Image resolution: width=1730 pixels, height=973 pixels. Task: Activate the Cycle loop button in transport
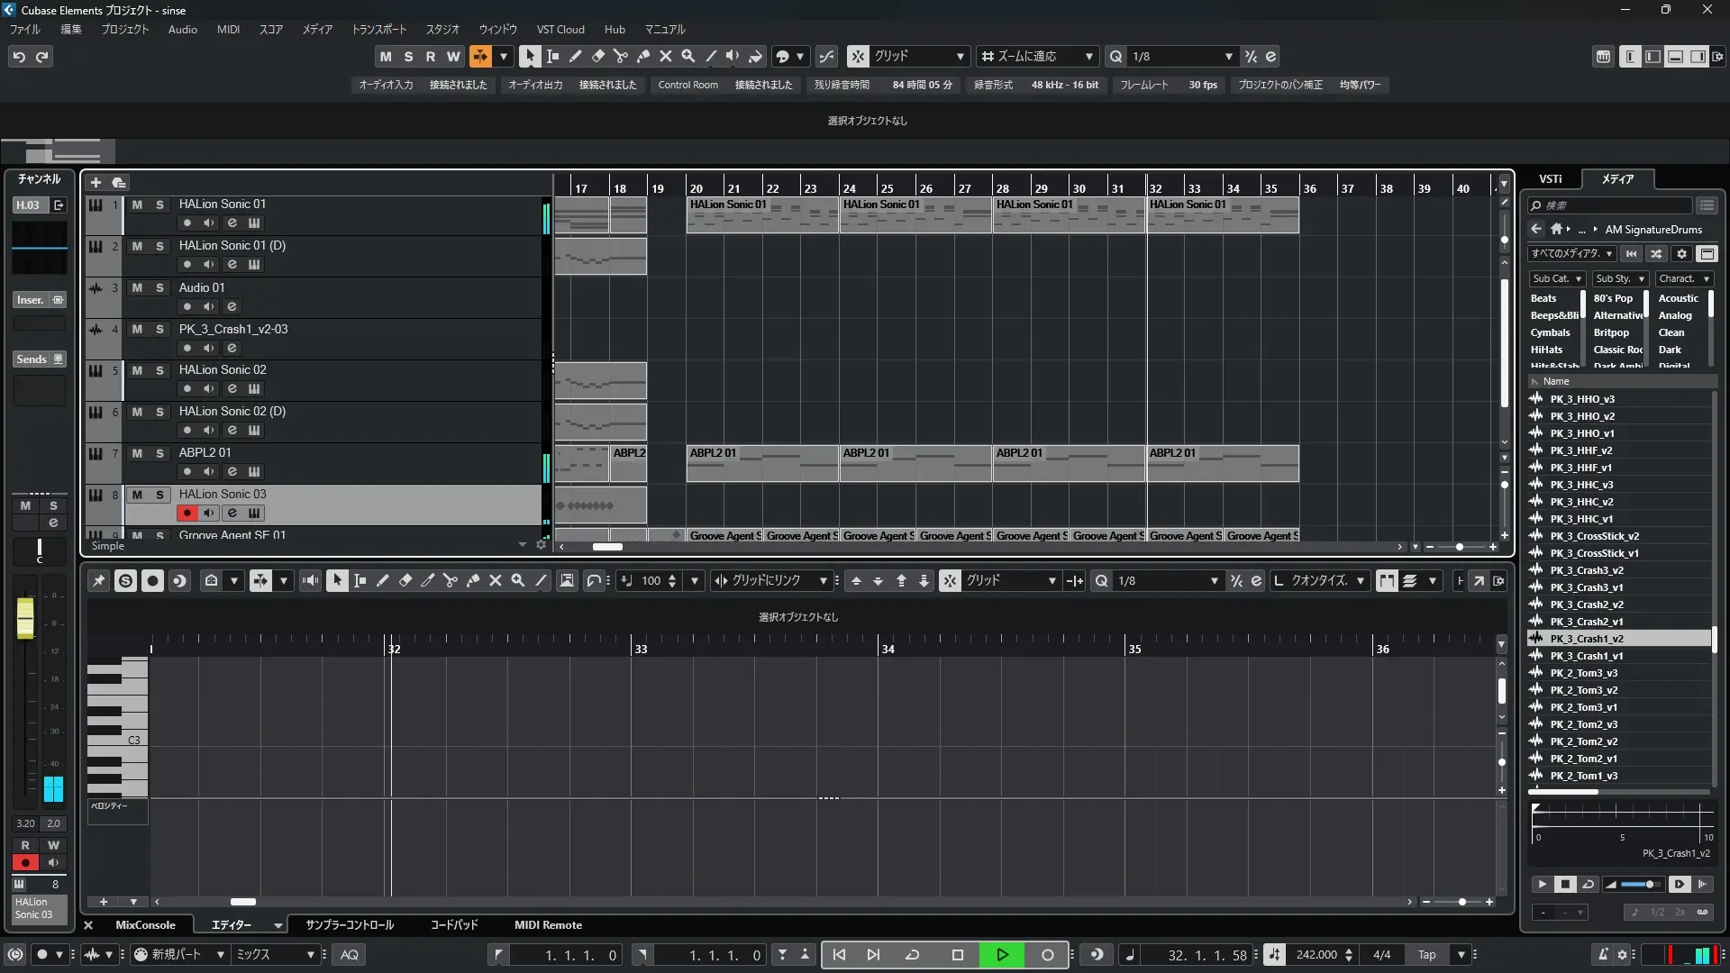[912, 955]
